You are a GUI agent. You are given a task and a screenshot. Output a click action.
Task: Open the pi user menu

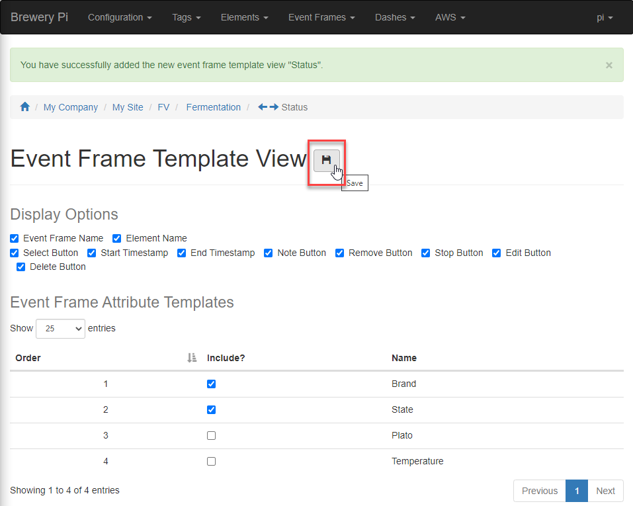[x=605, y=17]
